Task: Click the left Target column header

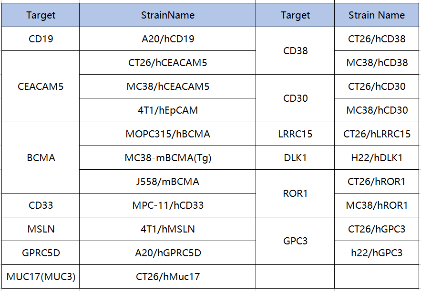Action: [41, 15]
